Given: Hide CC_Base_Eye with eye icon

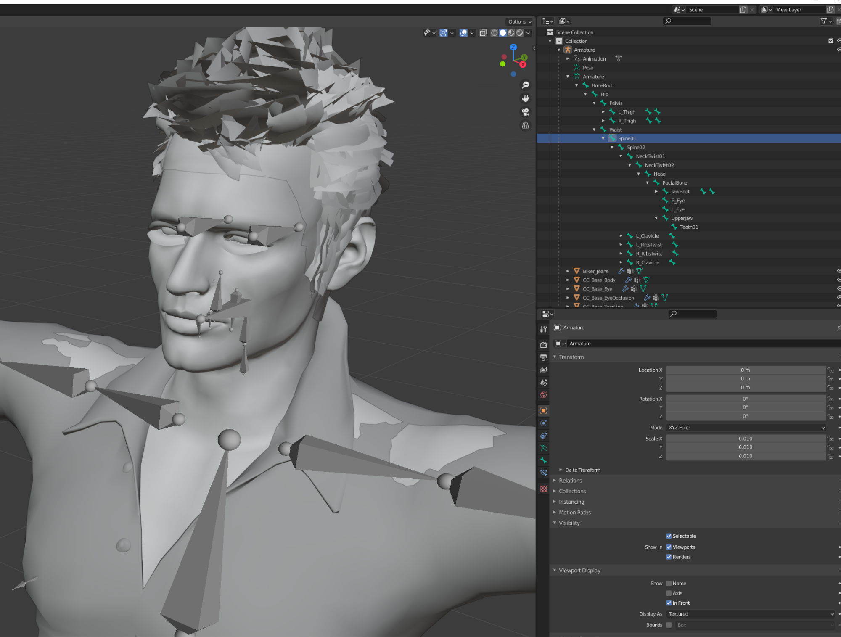Looking at the screenshot, I should click(838, 289).
